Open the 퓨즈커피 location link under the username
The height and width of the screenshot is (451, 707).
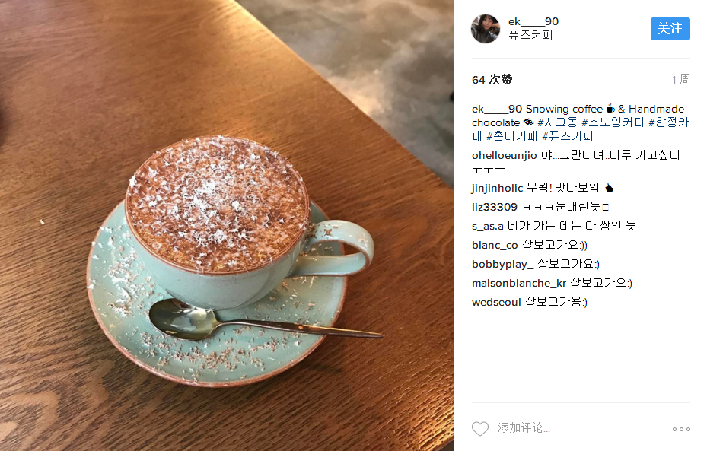(x=530, y=35)
